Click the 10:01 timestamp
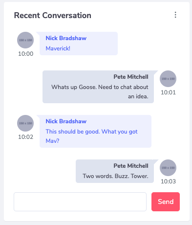192x225 pixels. coord(168,92)
